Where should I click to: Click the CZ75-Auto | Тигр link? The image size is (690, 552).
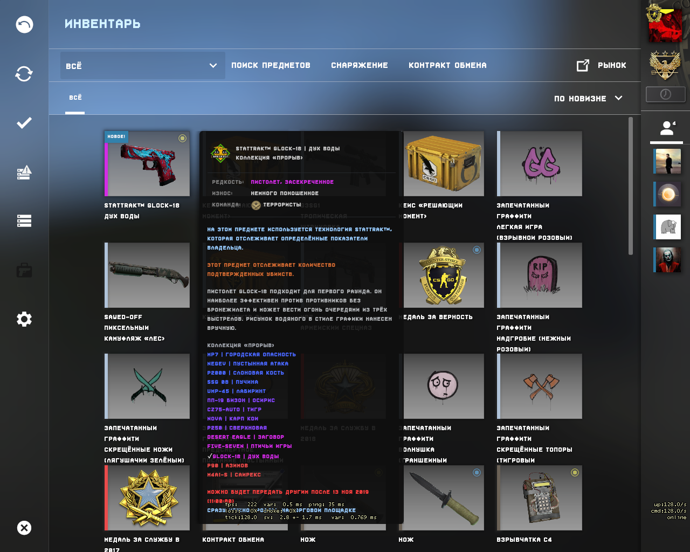click(x=234, y=410)
